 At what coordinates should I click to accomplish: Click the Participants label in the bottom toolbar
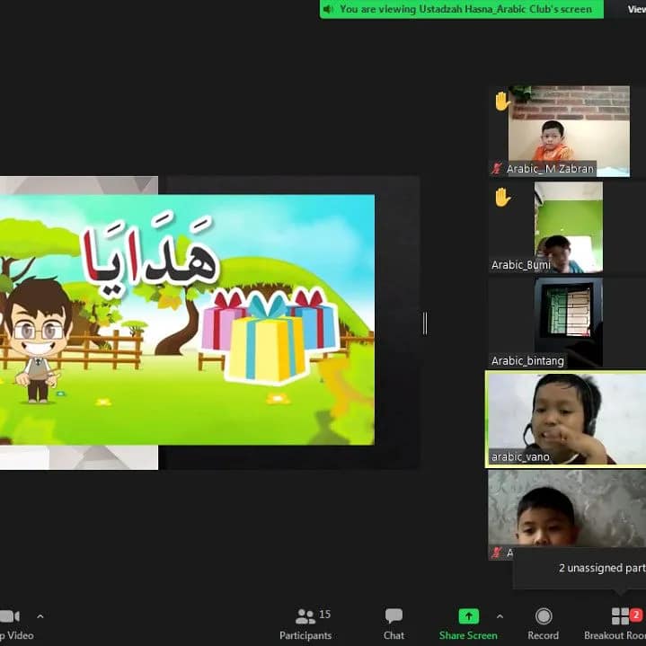tap(305, 635)
